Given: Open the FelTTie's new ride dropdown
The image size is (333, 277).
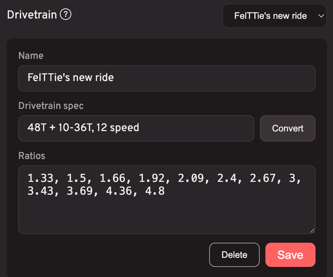Looking at the screenshot, I should pos(274,16).
